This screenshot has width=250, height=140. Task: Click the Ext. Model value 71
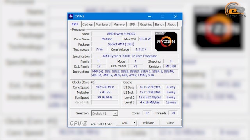[x=135, y=66]
